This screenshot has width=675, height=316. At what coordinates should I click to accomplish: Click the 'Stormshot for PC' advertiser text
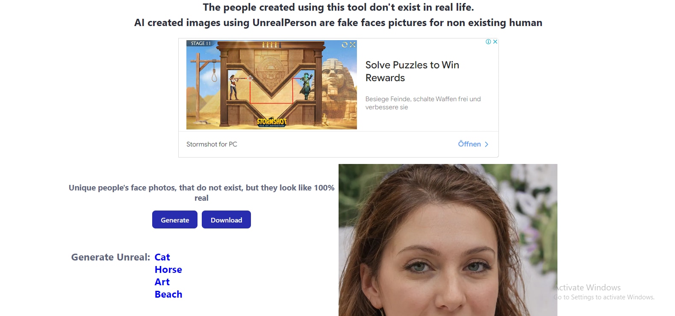click(212, 144)
